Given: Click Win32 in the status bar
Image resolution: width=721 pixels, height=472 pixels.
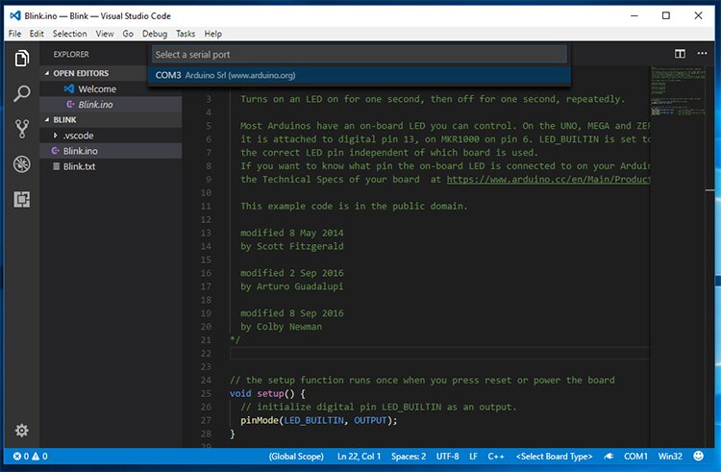Looking at the screenshot, I should [x=670, y=456].
